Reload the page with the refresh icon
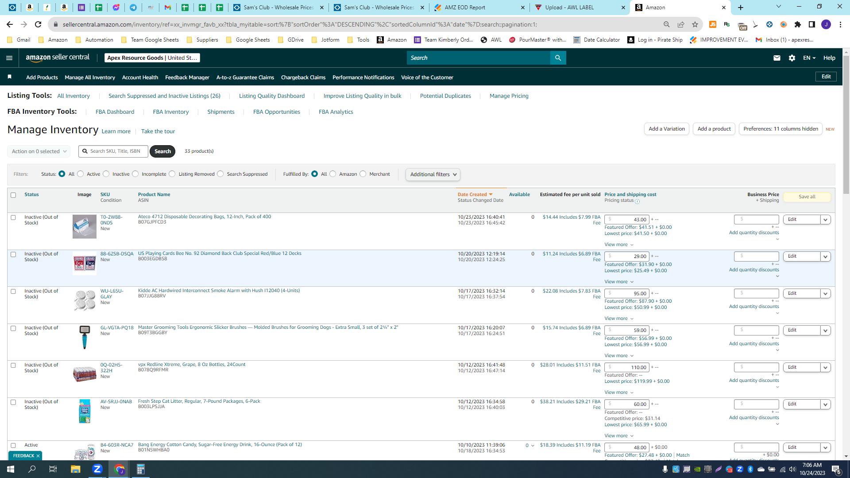 point(38,24)
